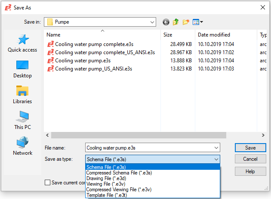271x199 pixels.
Task: Select Template File (*.e3t) option
Action: point(108,195)
